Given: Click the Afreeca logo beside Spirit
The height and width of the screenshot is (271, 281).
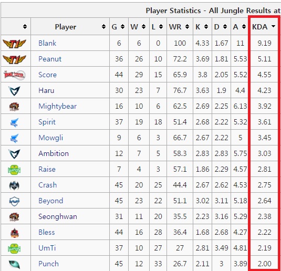Looking at the screenshot, I should [14, 122].
